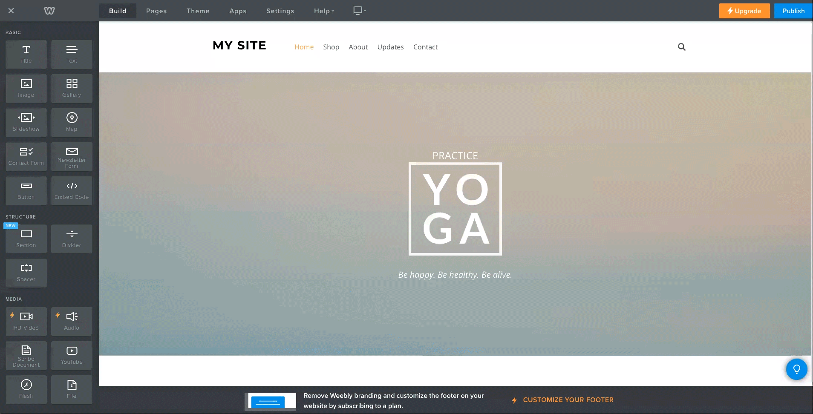Screen dimensions: 813x414
Task: Click the Upgrade button
Action: click(x=744, y=11)
